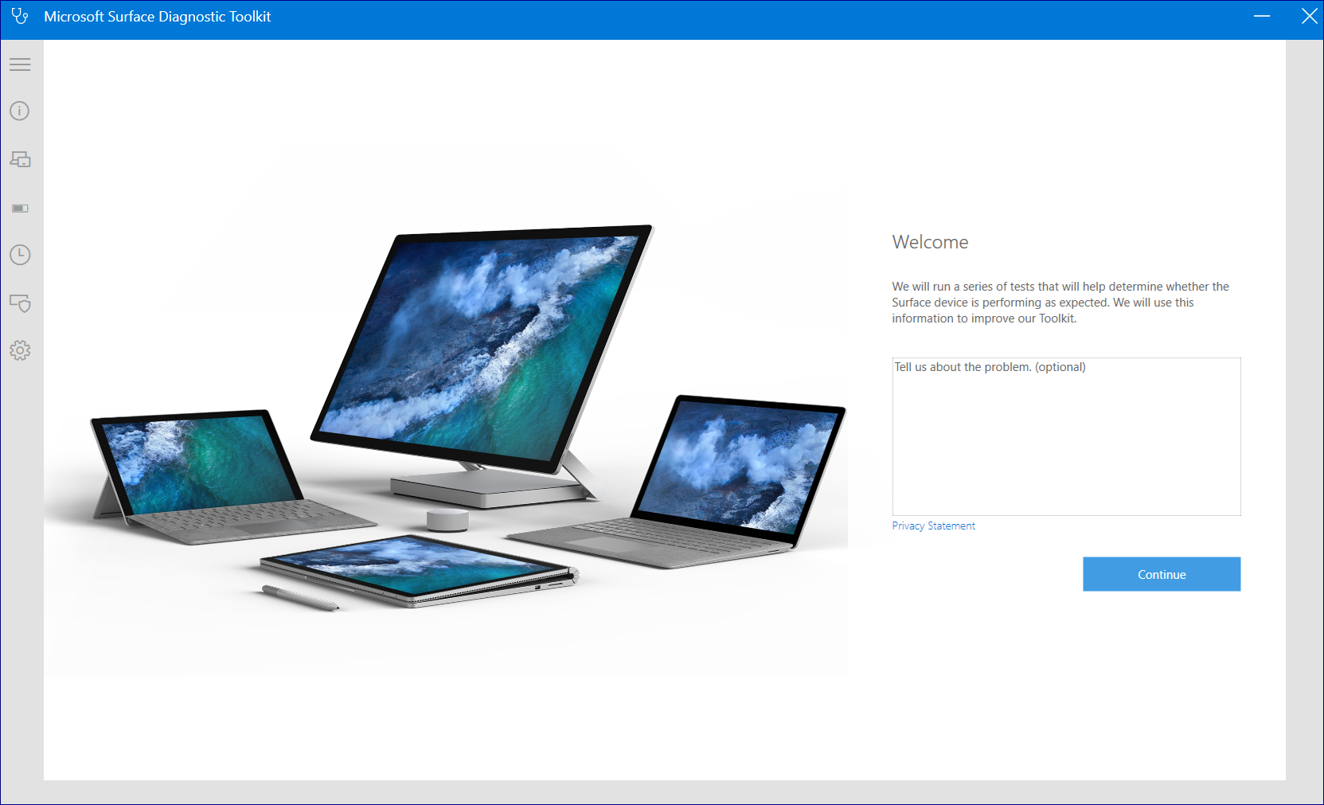Open Settings via the gear icon

click(20, 350)
